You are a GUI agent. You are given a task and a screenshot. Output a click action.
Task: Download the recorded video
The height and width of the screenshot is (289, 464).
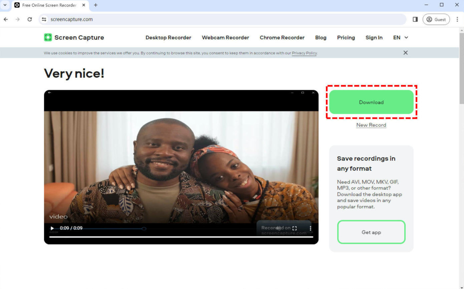371,102
